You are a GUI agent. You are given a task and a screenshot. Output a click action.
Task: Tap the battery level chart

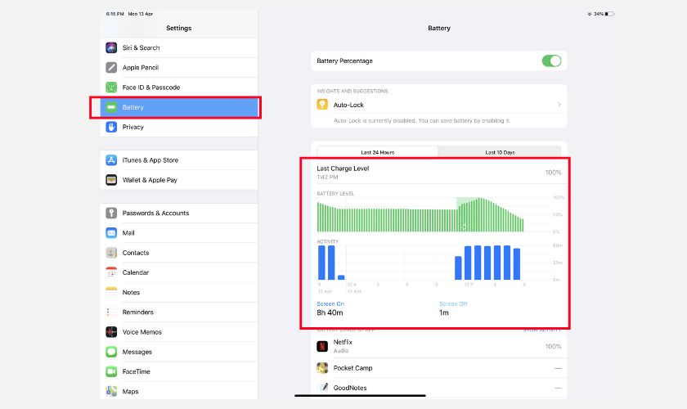[x=420, y=216]
